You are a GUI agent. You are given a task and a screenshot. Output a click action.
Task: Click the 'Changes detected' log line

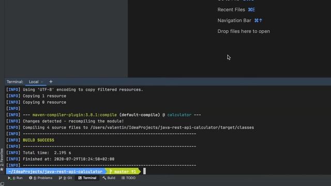pyautogui.click(x=65, y=121)
